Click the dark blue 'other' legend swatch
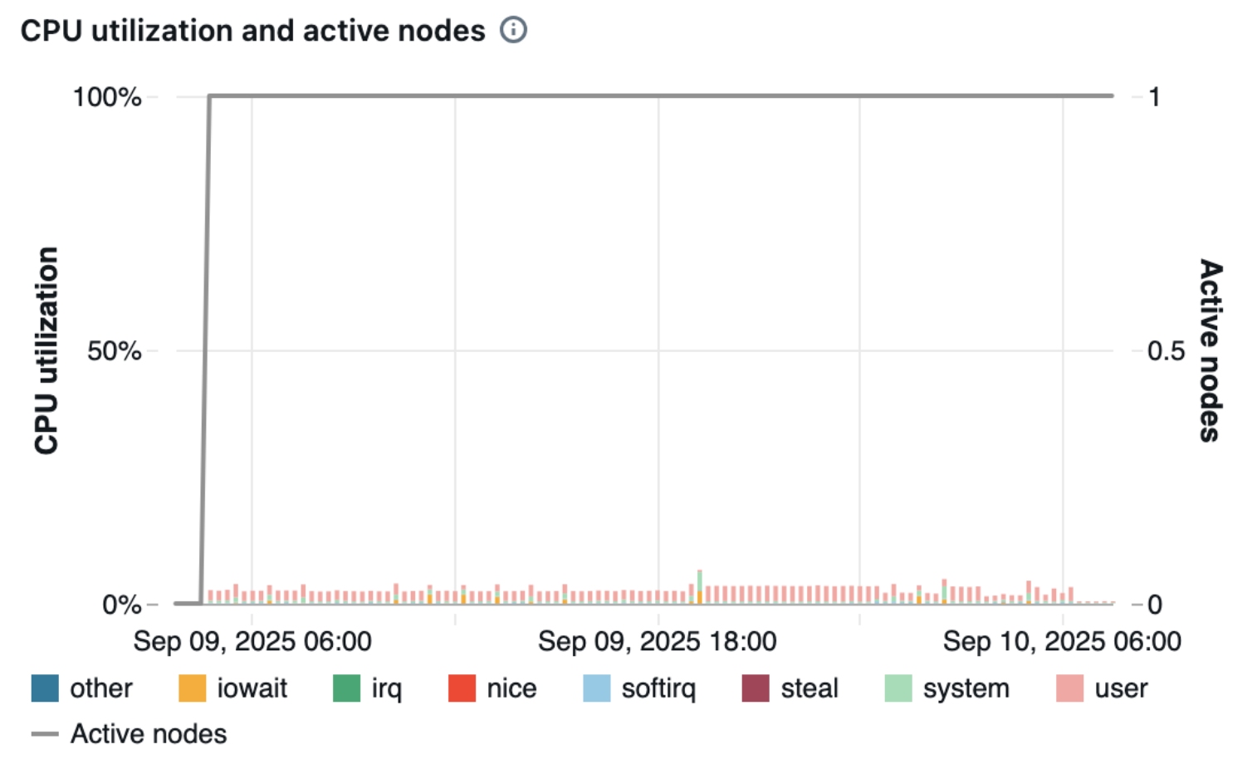This screenshot has height=769, width=1257. 45,688
